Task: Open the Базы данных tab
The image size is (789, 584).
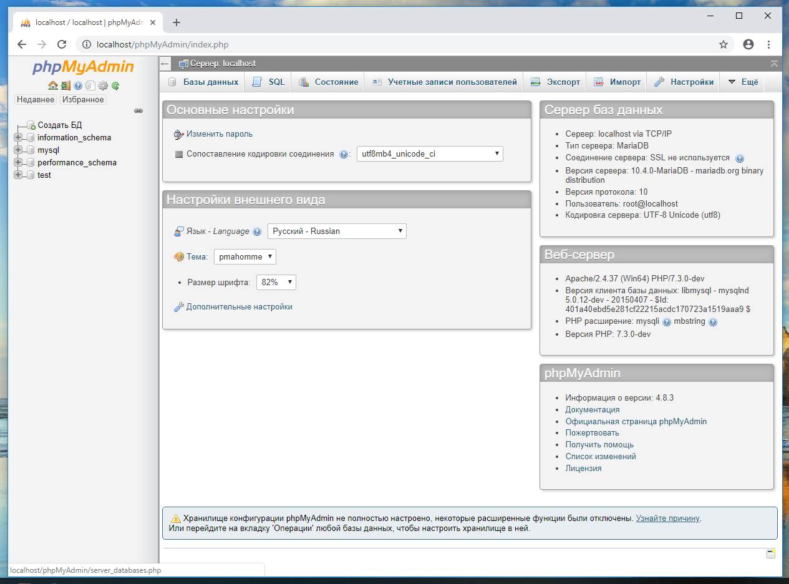Action: (203, 82)
